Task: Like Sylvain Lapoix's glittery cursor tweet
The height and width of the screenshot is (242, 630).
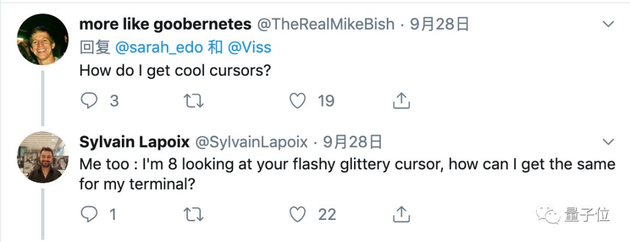Action: click(297, 214)
